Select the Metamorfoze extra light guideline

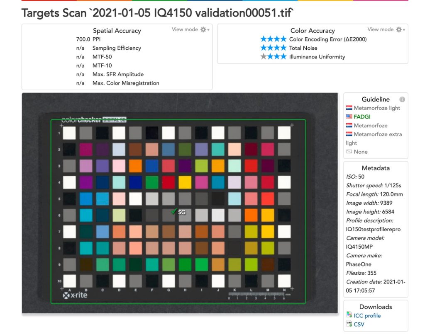(377, 134)
